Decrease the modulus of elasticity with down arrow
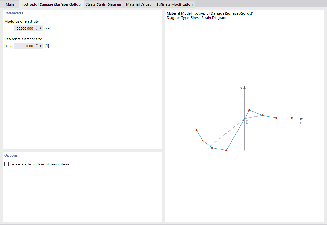This screenshot has width=327, height=225. pyautogui.click(x=37, y=30)
